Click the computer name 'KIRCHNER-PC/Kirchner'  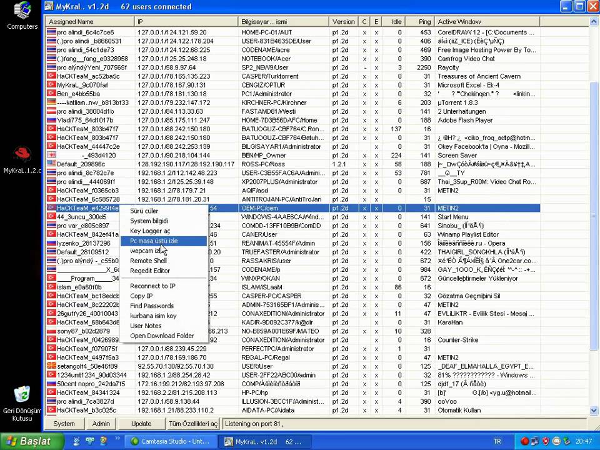tap(274, 102)
